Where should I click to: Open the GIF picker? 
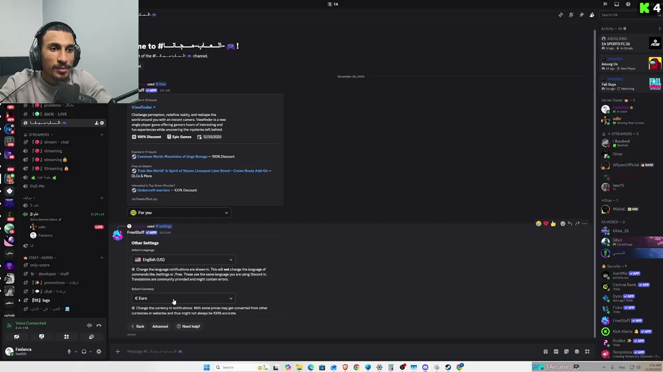(556, 351)
